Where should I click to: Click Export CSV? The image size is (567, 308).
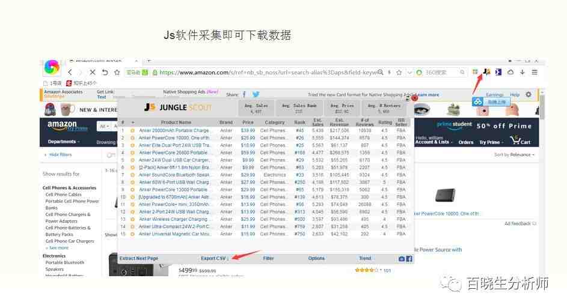pyautogui.click(x=213, y=259)
